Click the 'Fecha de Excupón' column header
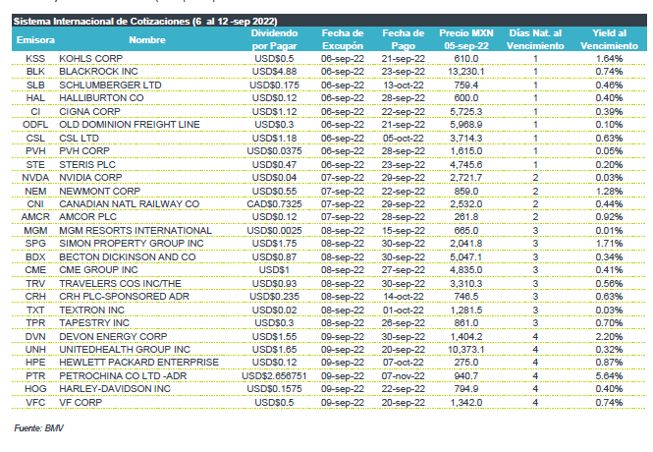The height and width of the screenshot is (452, 653). coord(343,39)
